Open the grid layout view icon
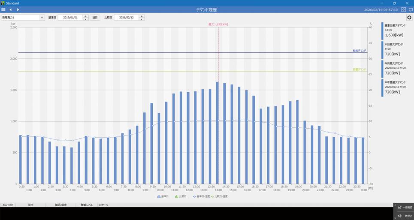414x220 pixels. point(403,9)
